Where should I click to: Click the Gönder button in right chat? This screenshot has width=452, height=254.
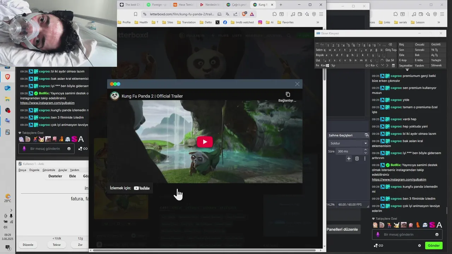pyautogui.click(x=434, y=246)
